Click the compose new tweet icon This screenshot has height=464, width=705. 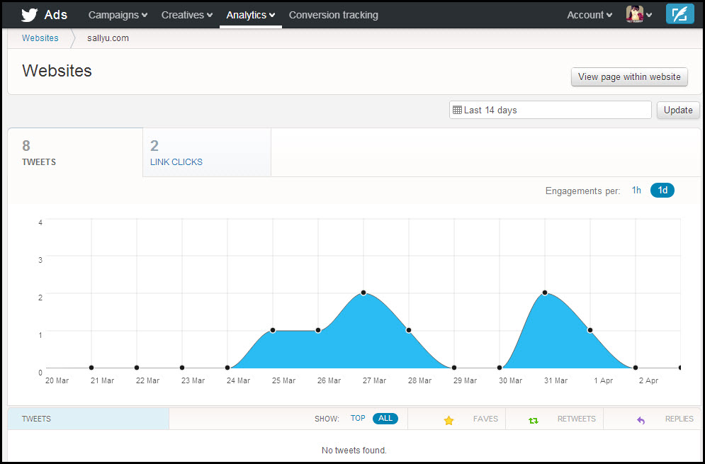(679, 14)
